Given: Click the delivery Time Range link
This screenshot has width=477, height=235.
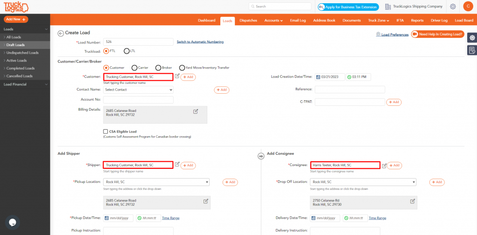Looking at the screenshot, I should (377, 218).
